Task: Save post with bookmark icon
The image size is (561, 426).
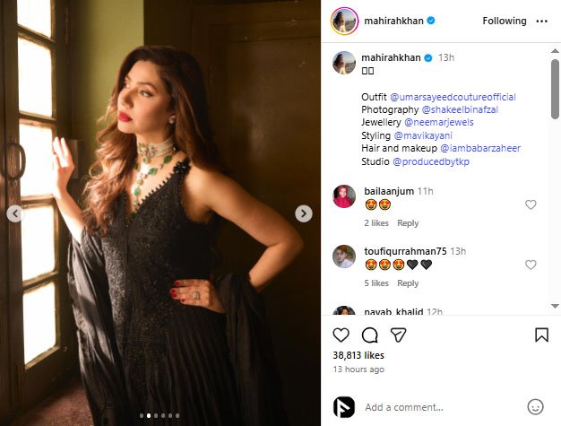Action: [541, 335]
